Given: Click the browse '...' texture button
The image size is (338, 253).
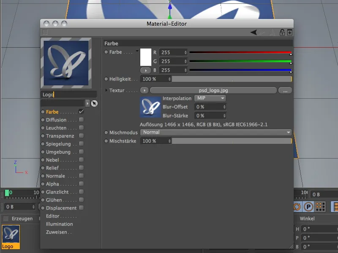Looking at the screenshot, I should point(285,90).
